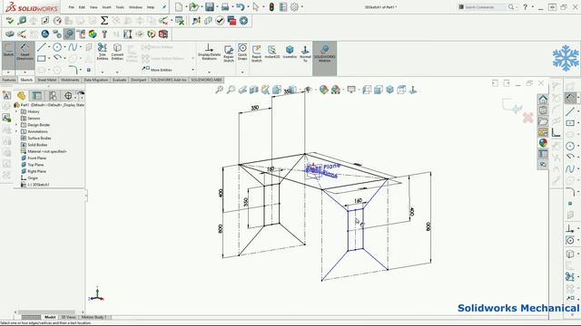
Task: Click the New document icon
Action: (179, 6)
